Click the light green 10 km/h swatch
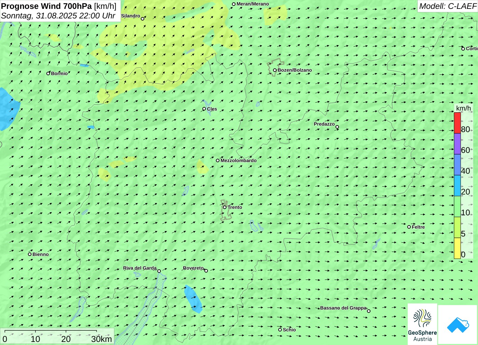 tap(457, 206)
